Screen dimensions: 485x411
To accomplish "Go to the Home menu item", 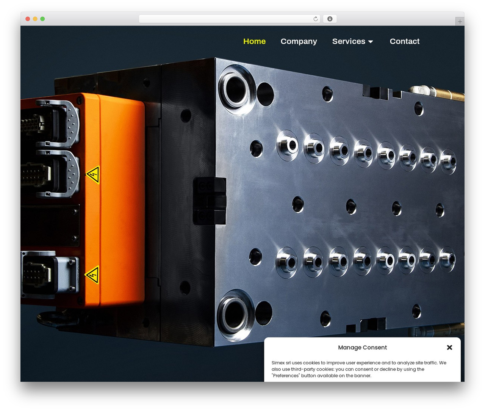I will tap(254, 41).
